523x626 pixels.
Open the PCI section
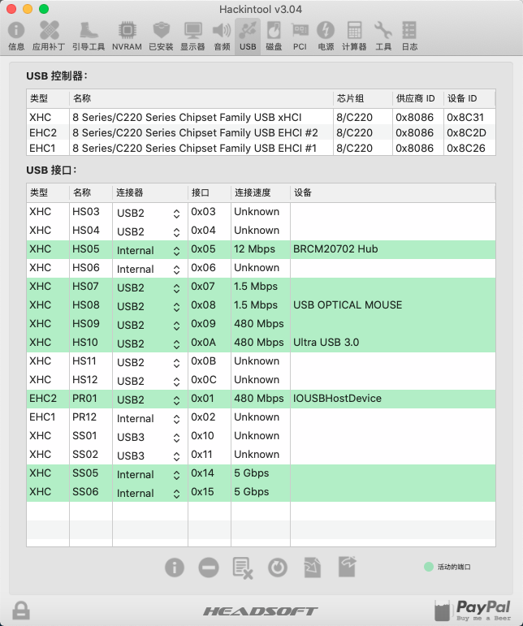click(x=300, y=36)
